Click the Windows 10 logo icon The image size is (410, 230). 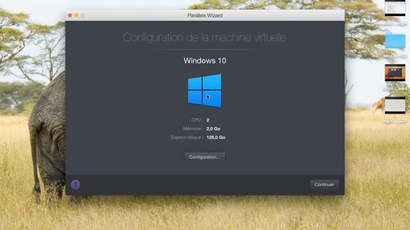tap(204, 91)
